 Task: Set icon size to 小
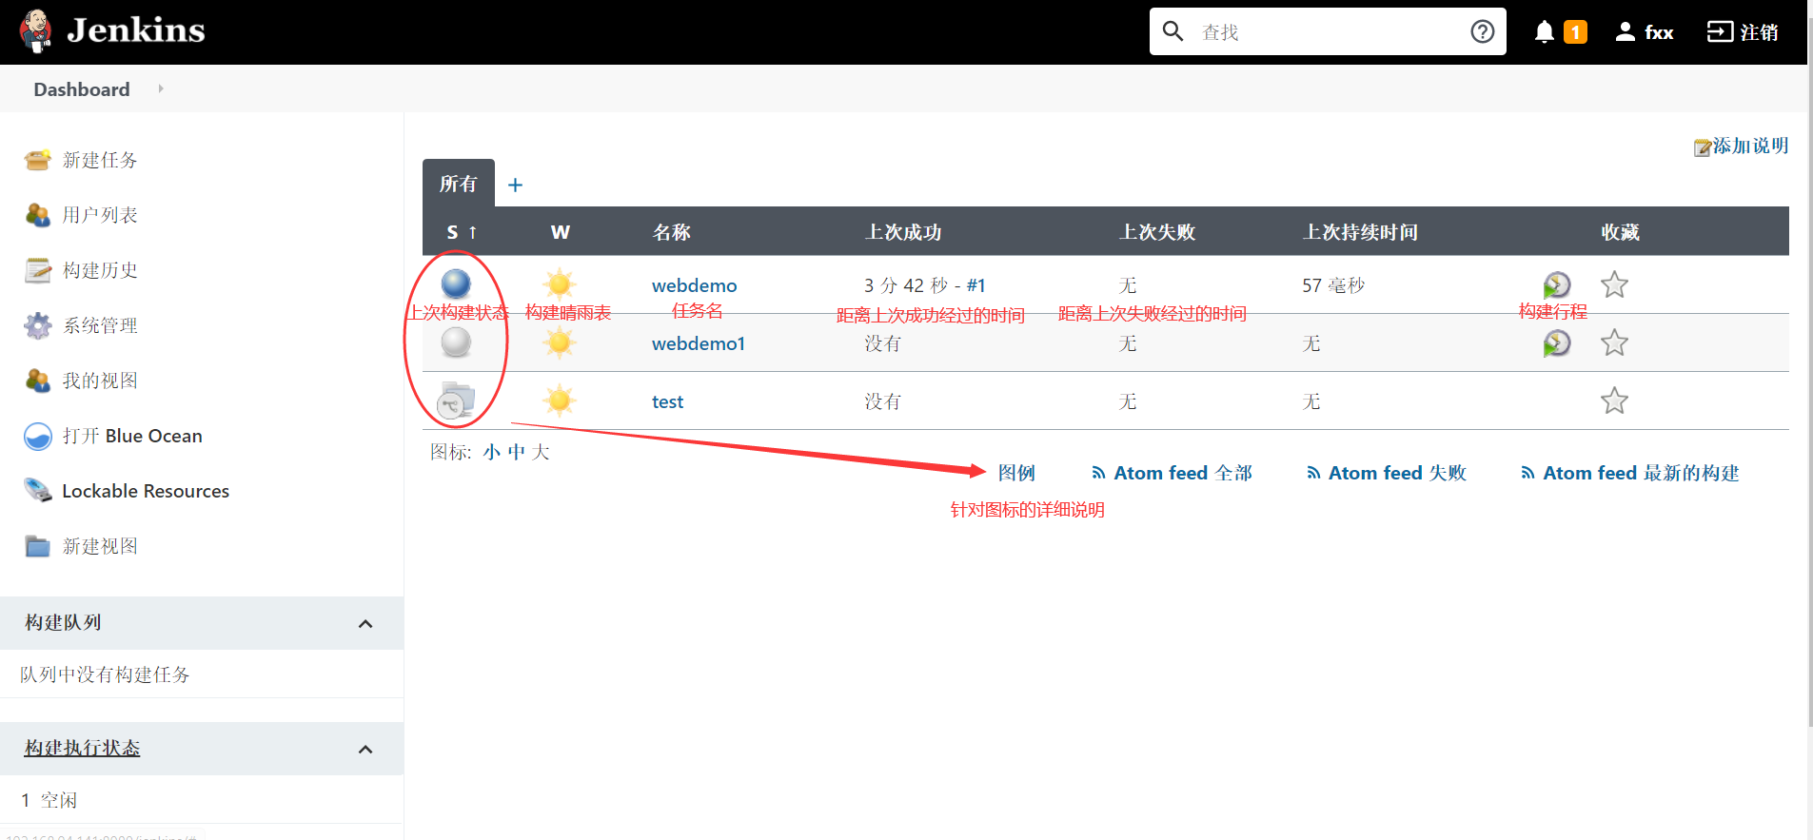coord(491,452)
